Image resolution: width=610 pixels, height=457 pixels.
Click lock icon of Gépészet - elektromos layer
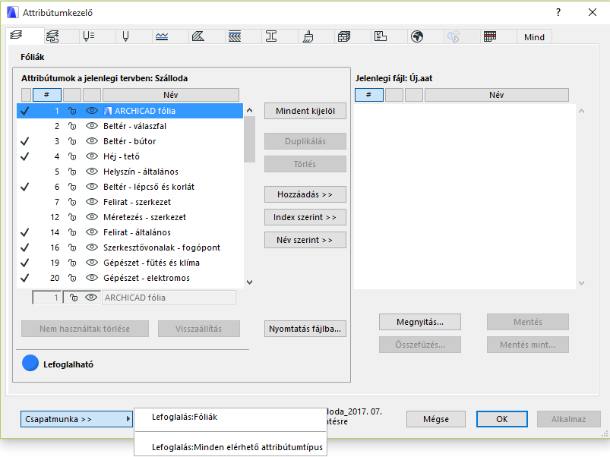pyautogui.click(x=72, y=278)
